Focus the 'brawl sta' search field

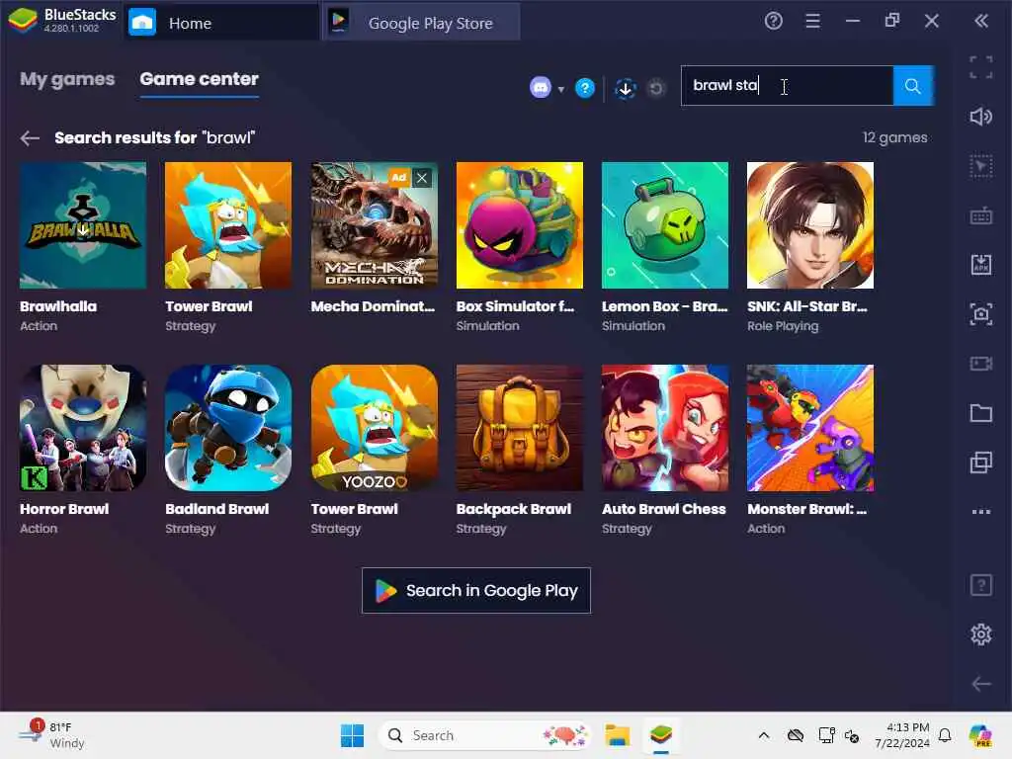pyautogui.click(x=787, y=85)
